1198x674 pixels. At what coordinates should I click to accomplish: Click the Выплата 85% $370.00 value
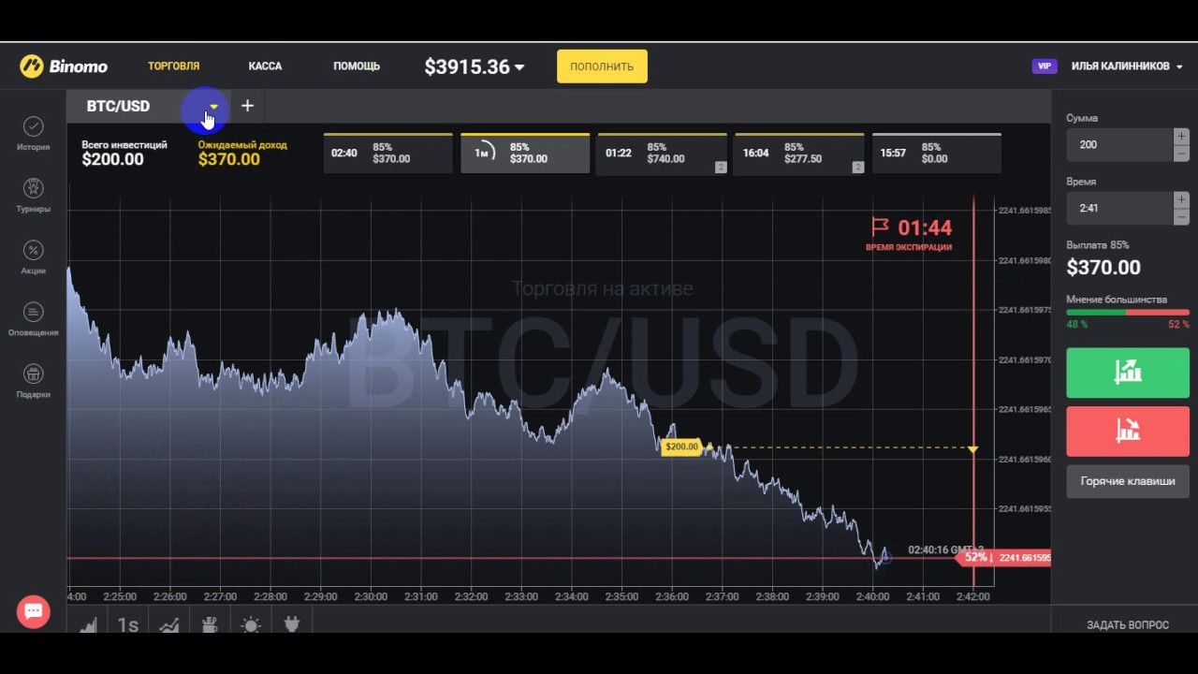1103,268
